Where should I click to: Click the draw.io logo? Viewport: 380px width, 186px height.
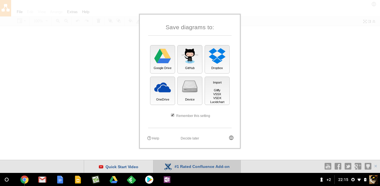point(6,8)
